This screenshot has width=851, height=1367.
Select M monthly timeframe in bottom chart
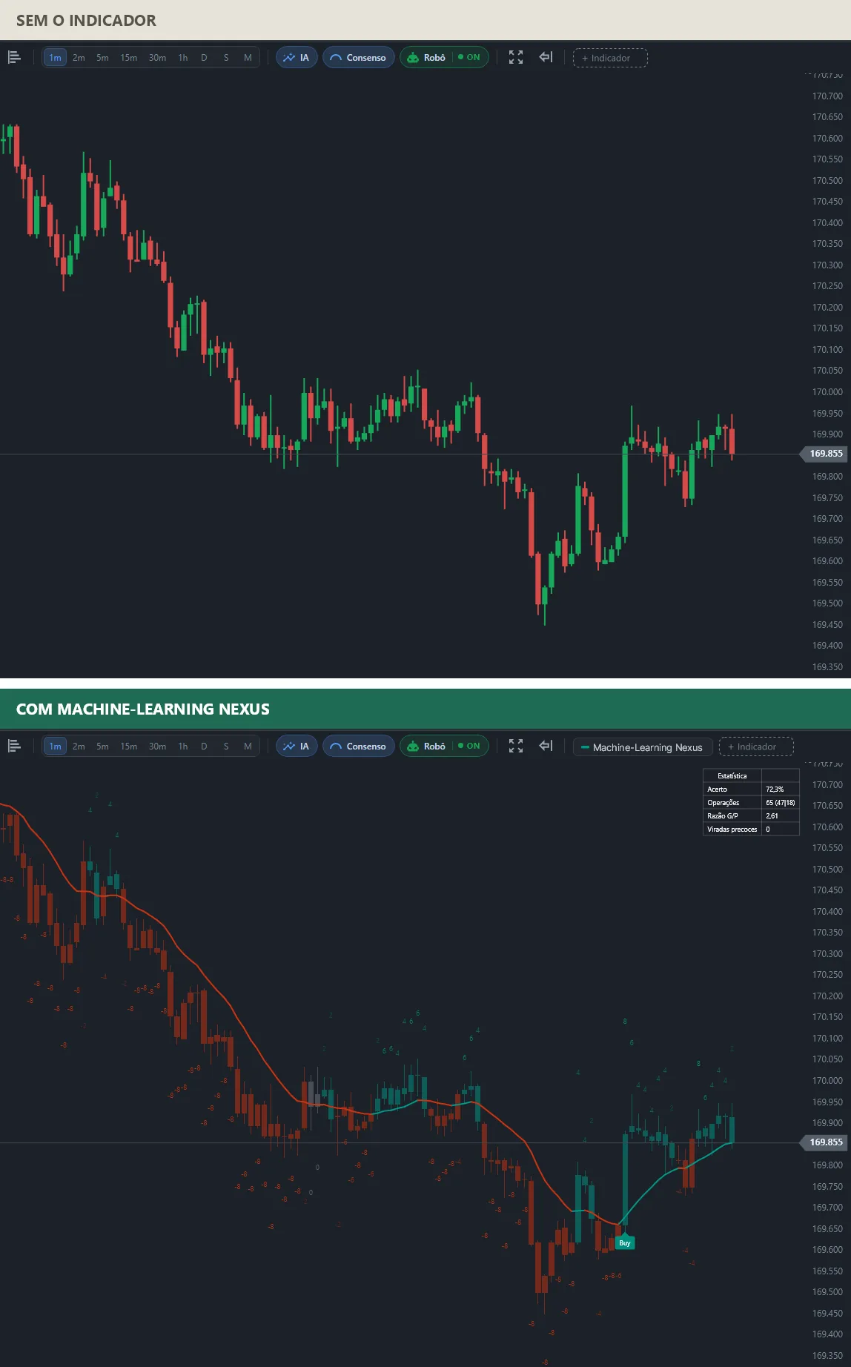point(248,746)
